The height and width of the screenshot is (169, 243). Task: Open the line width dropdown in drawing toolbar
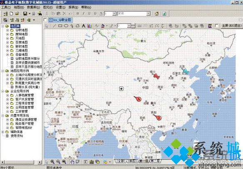click(x=129, y=26)
